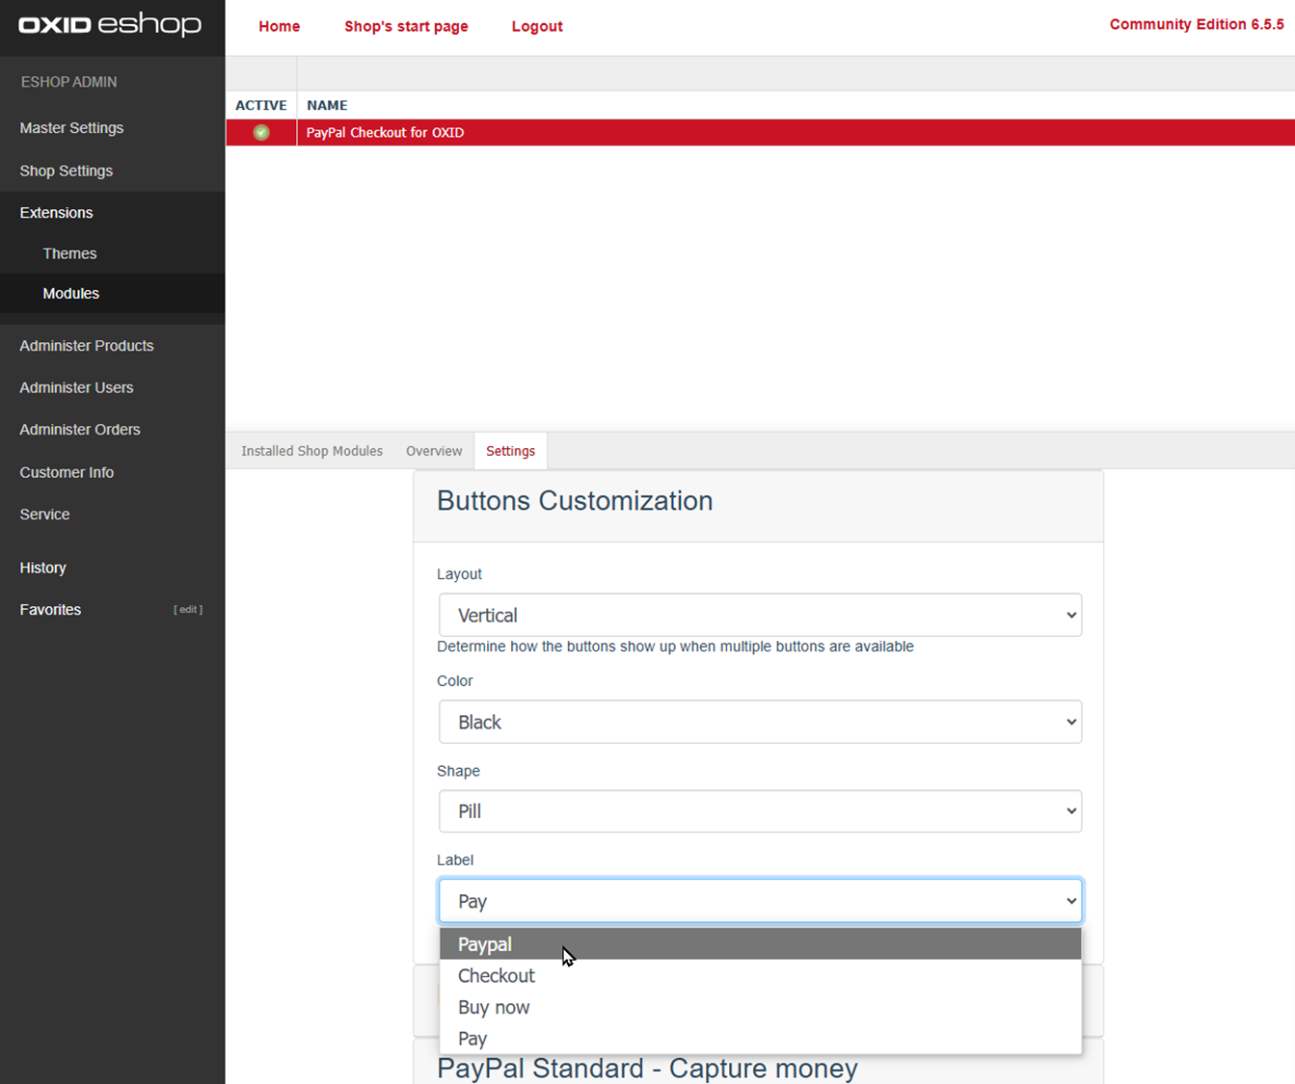Click the Home link
The image size is (1295, 1084).
pyautogui.click(x=279, y=26)
